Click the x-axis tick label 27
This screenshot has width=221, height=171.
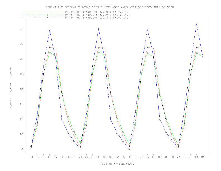pos(86,157)
